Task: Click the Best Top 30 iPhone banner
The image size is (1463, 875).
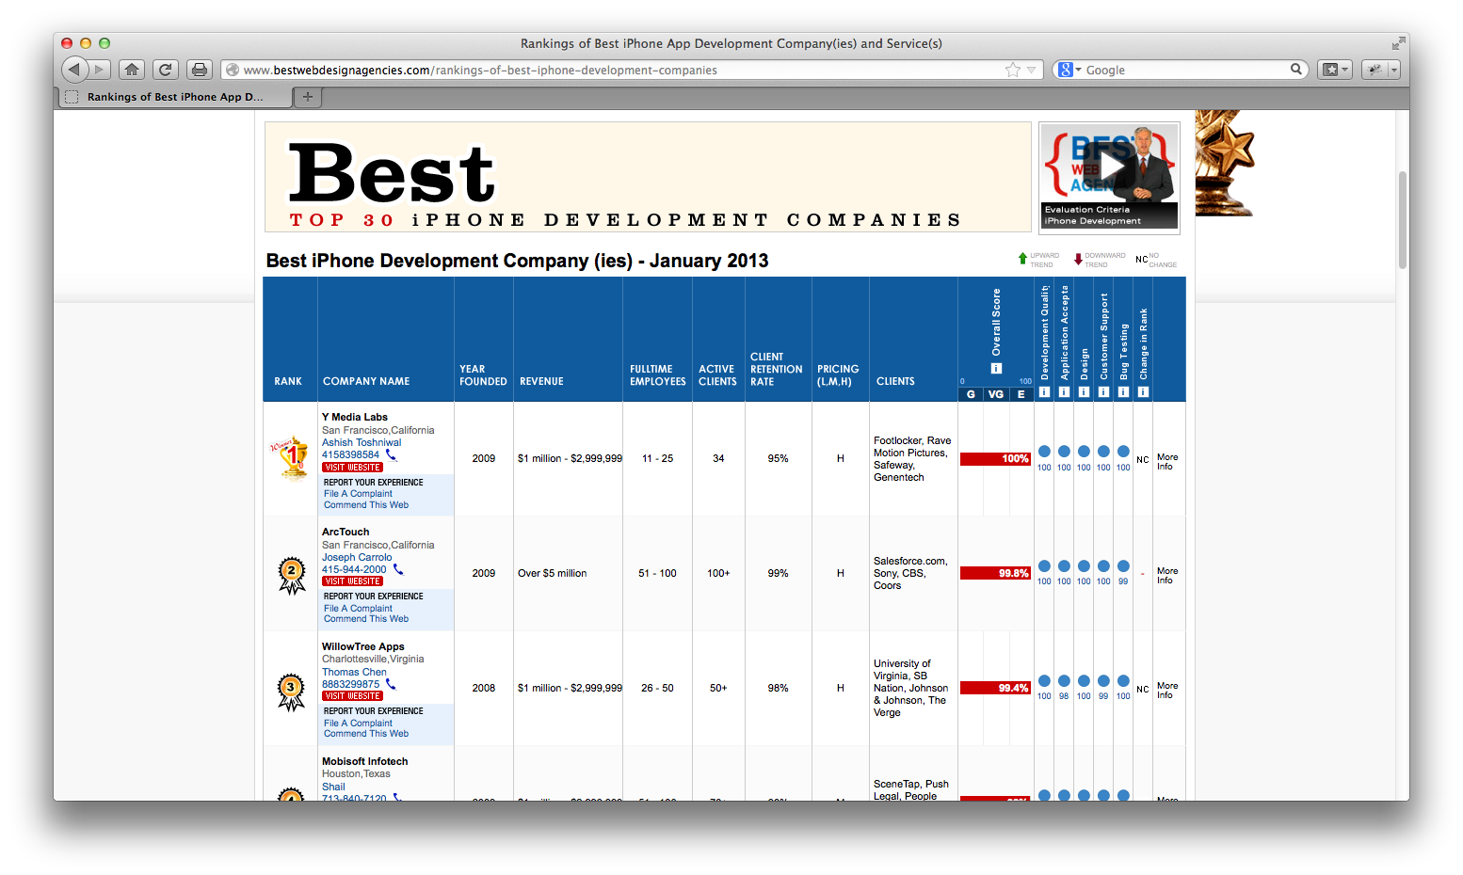Action: point(648,177)
